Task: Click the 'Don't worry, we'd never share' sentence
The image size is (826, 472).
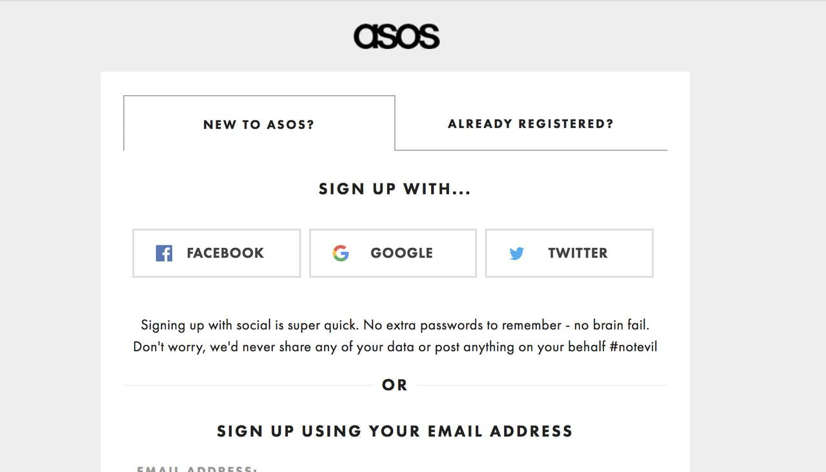Action: [x=395, y=347]
